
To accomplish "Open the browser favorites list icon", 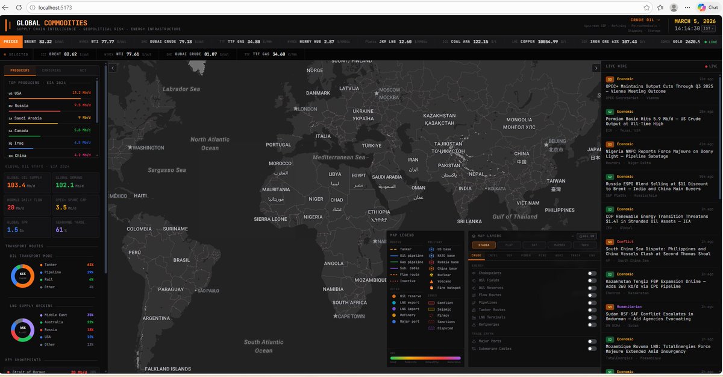I will (x=660, y=7).
